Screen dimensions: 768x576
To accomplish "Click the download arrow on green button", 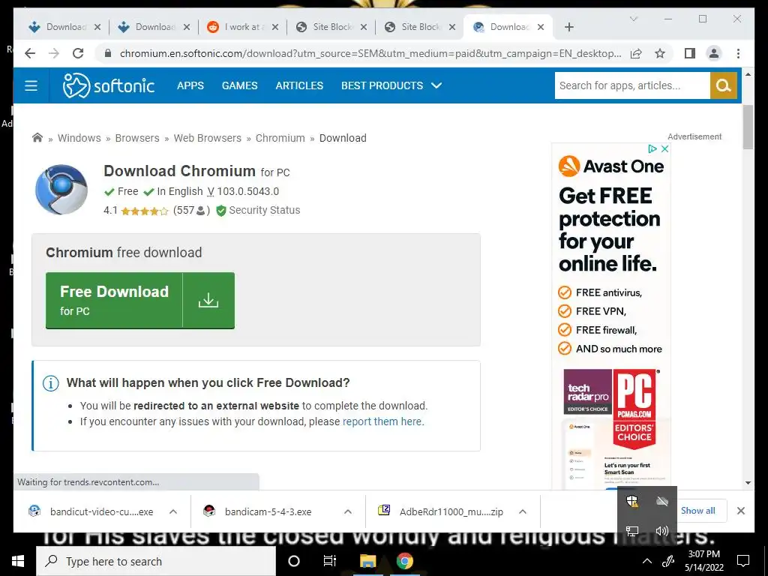I will pyautogui.click(x=208, y=300).
